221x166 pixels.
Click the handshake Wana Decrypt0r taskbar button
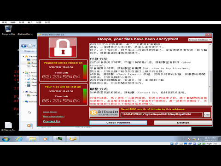(73, 139)
